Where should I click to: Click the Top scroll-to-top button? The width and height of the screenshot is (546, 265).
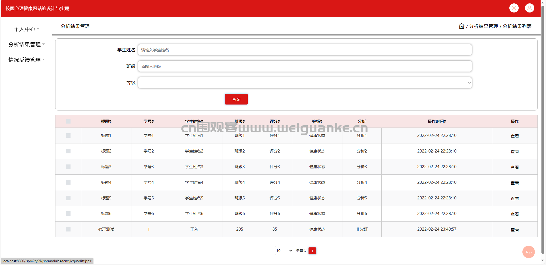pyautogui.click(x=529, y=252)
